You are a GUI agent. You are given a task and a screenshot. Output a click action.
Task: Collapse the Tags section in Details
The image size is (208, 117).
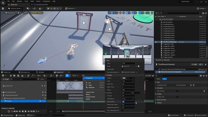click(156, 82)
